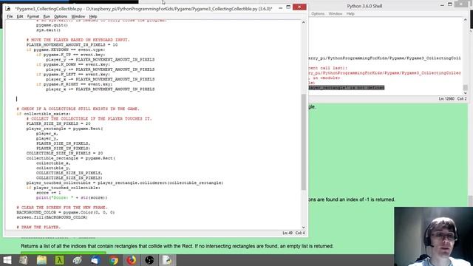473x266 pixels.
Task: Click the 'Col: 4' status bar entry
Action: tap(300, 233)
